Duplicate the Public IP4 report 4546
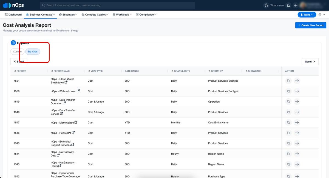 (x=288, y=133)
